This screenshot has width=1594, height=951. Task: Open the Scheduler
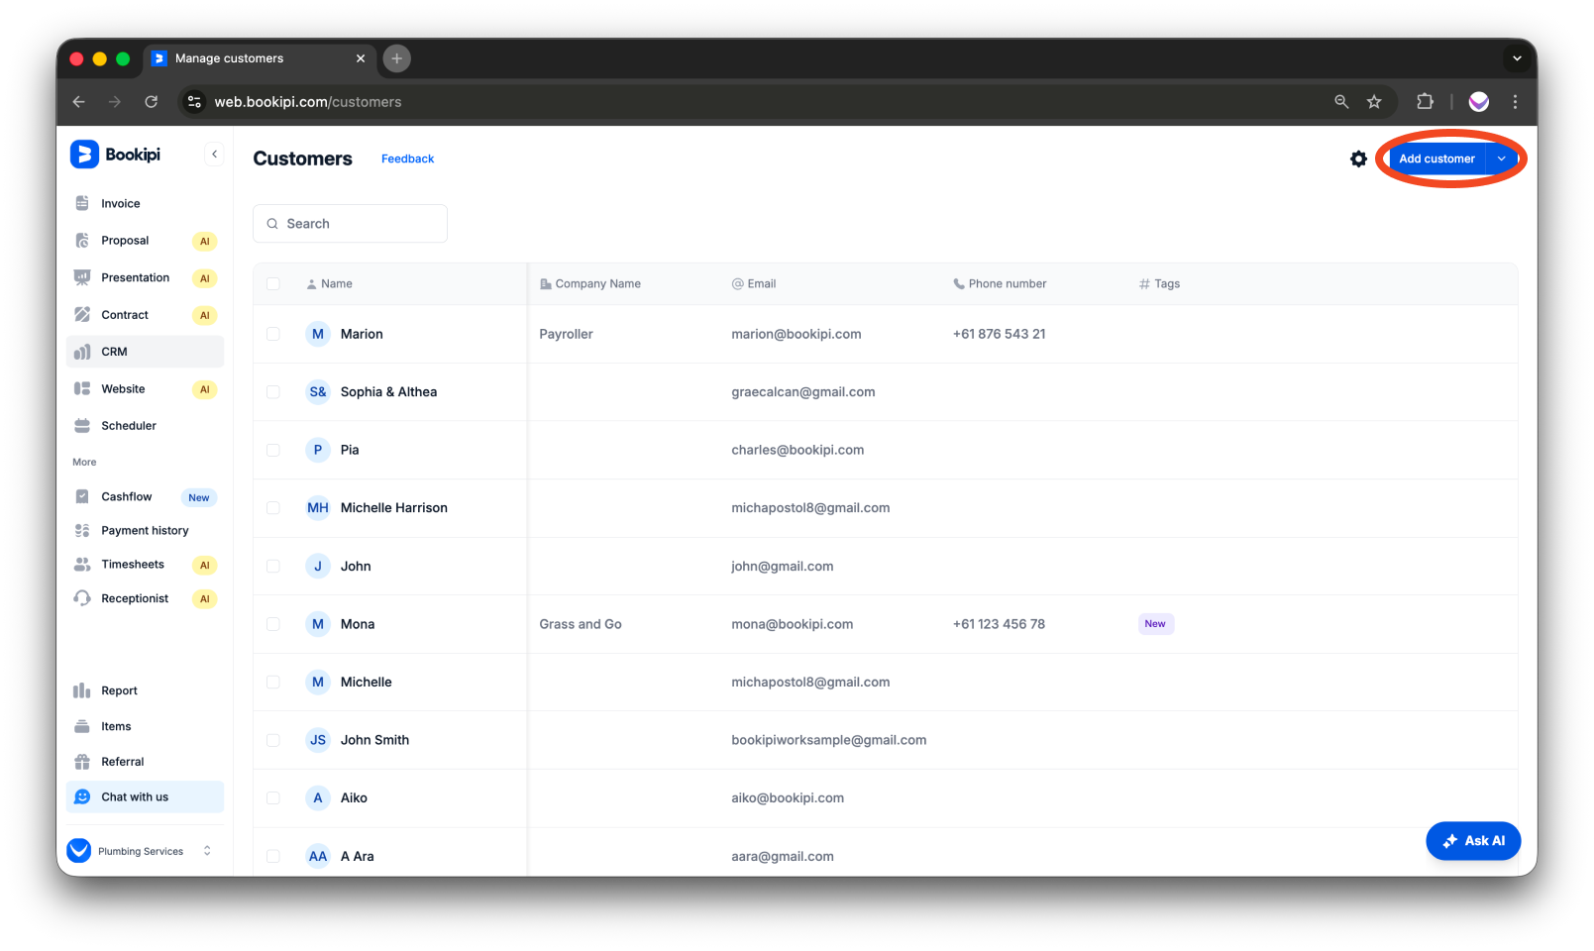point(129,425)
